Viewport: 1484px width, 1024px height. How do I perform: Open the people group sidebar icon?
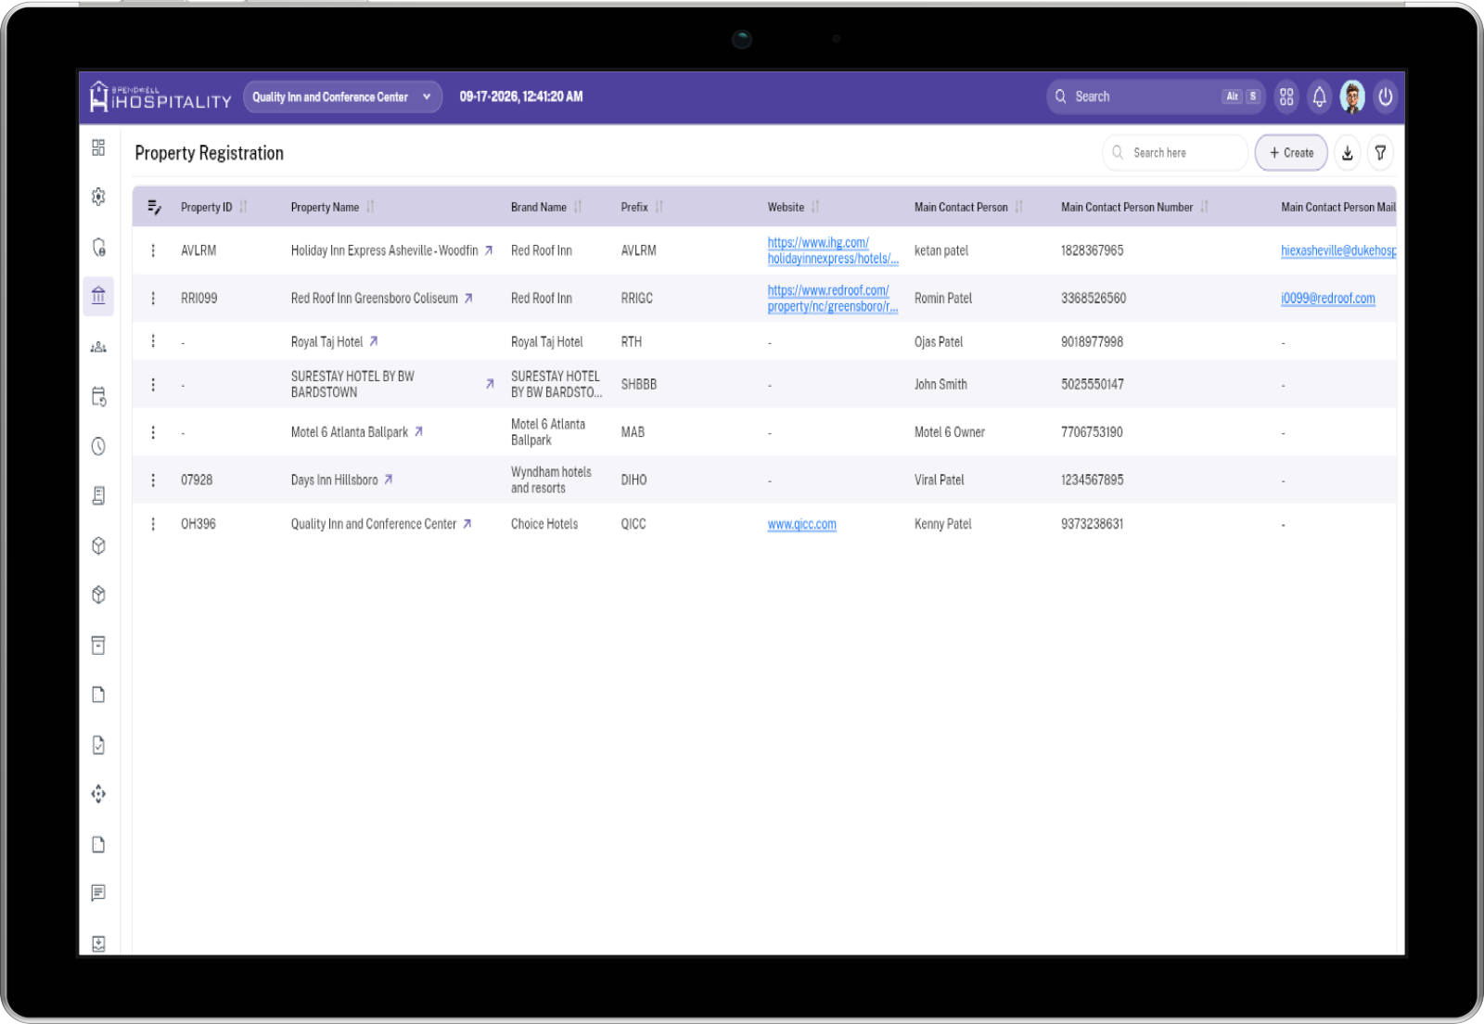click(98, 347)
